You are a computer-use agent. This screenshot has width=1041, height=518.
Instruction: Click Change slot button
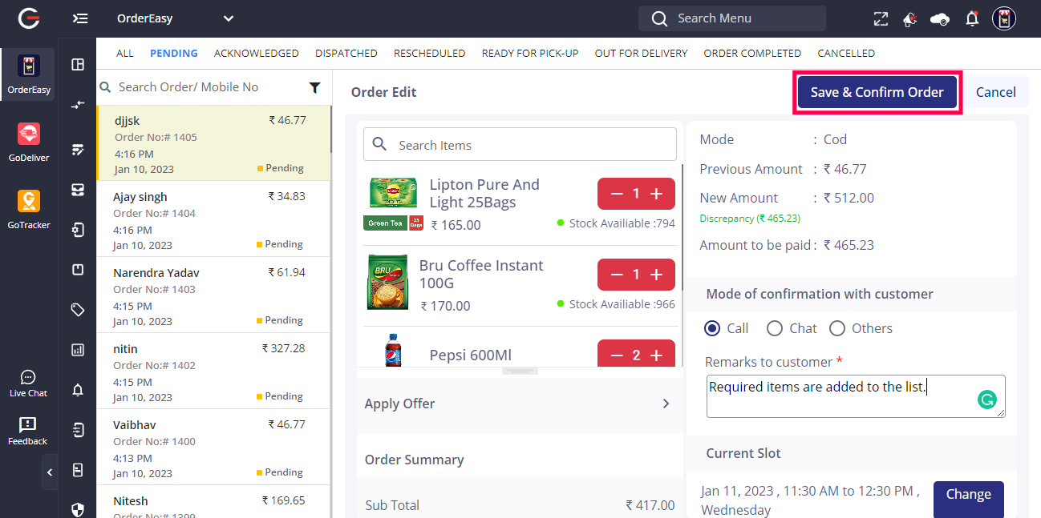(968, 495)
